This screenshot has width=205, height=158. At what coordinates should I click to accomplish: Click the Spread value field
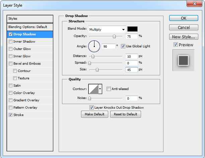pos(132,63)
